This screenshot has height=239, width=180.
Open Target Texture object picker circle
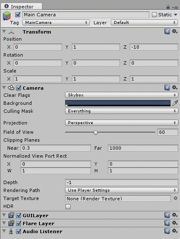175,198
